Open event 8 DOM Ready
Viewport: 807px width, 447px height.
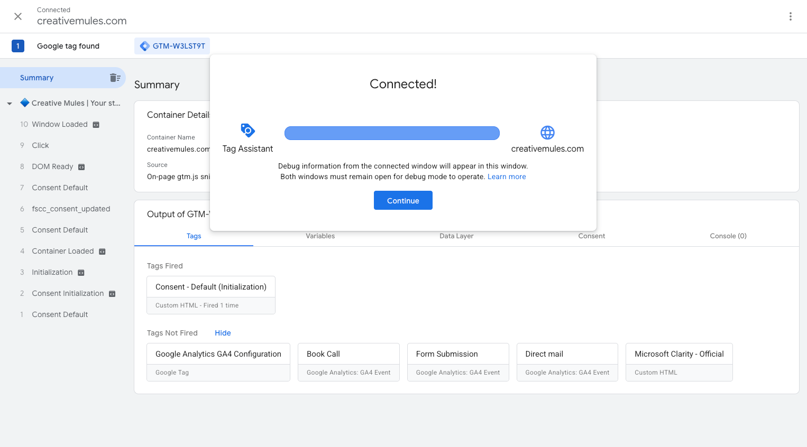point(52,166)
